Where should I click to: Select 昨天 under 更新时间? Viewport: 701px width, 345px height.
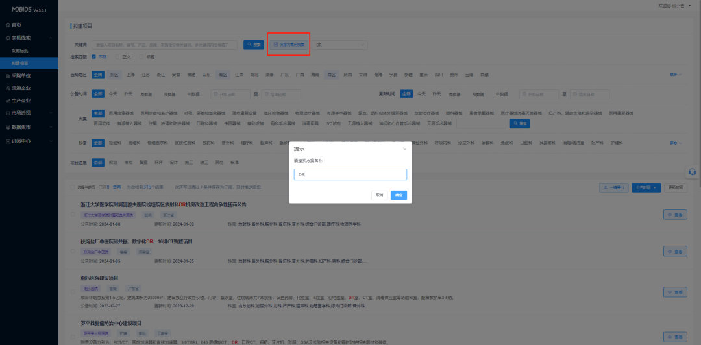[437, 94]
